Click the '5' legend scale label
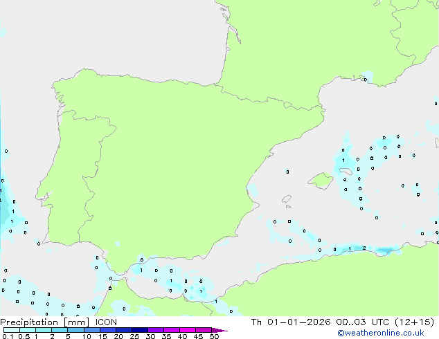The width and height of the screenshot is (439, 339). coord(68,336)
